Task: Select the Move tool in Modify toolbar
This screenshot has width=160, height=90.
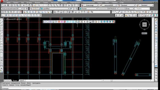Action: (156, 33)
